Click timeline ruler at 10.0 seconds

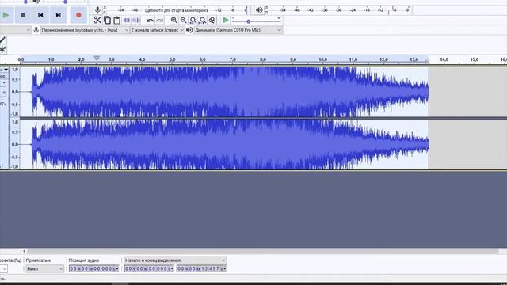[x=322, y=60]
